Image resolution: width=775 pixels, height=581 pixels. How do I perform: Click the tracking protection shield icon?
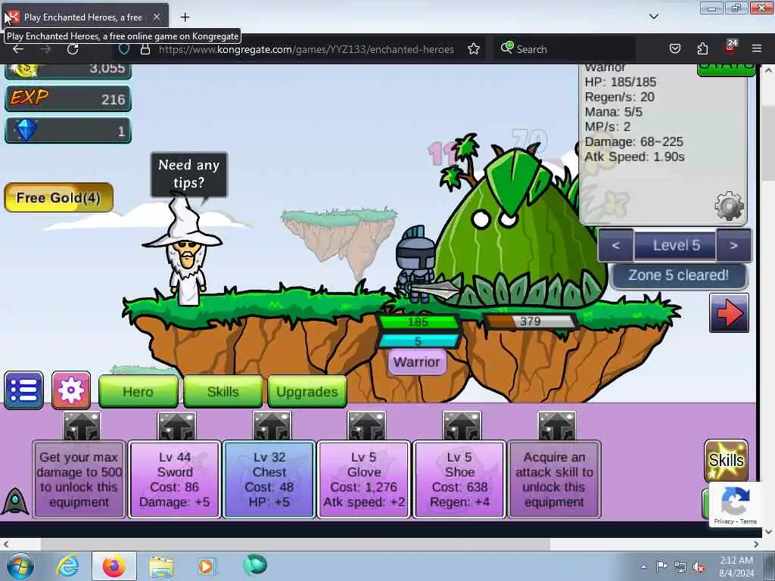(x=124, y=49)
